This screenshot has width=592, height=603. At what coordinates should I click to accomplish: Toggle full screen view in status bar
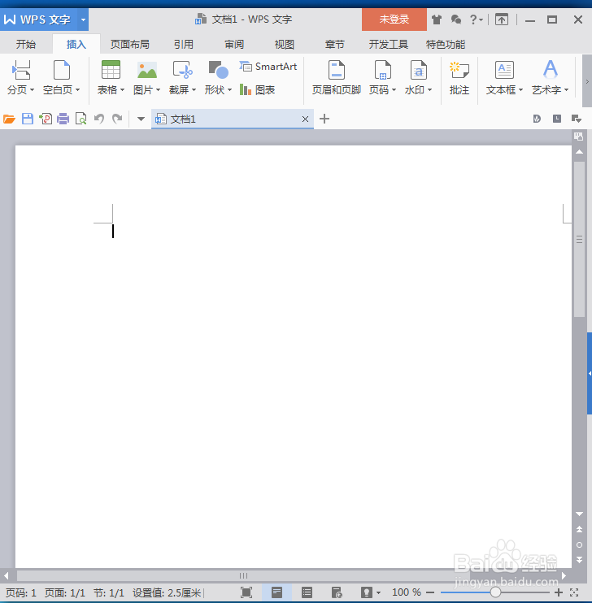246,592
